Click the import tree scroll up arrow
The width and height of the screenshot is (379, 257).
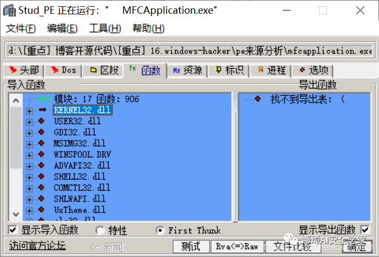[16, 100]
